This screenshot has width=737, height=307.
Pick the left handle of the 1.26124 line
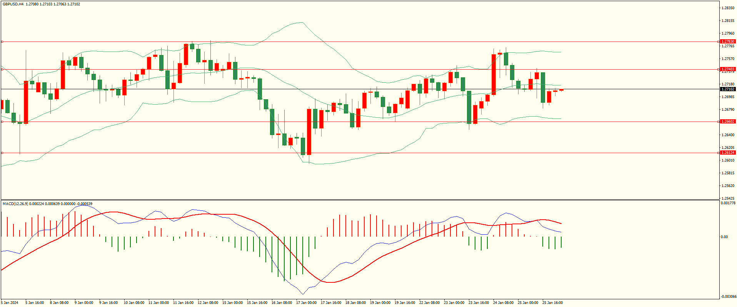(x=2, y=153)
